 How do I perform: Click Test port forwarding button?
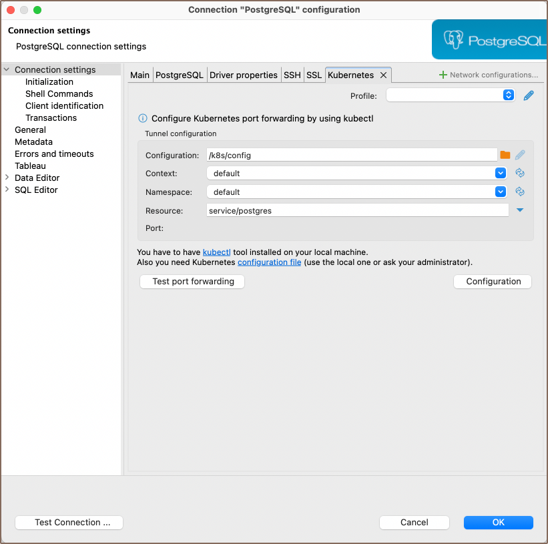tap(192, 282)
